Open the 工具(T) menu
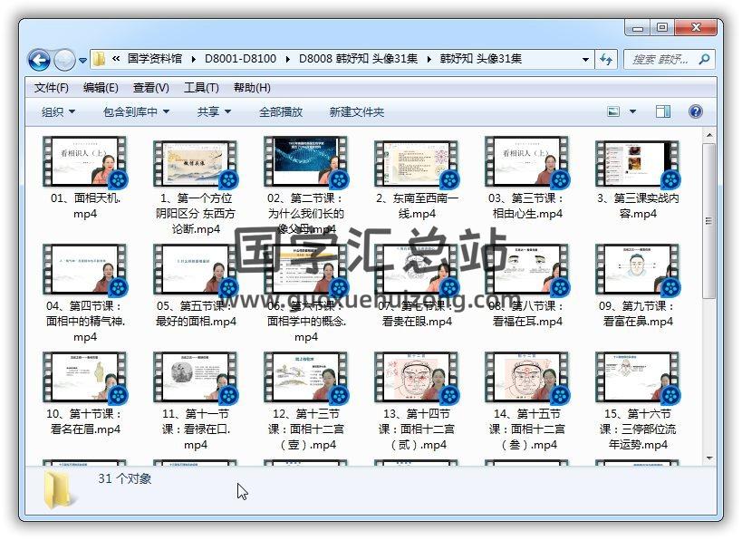Screen dimensions: 742x540 pyautogui.click(x=201, y=88)
